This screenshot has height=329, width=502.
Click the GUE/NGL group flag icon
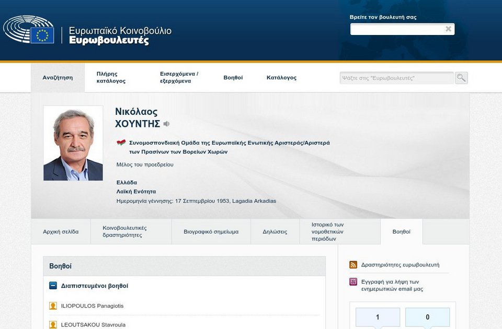[x=121, y=143]
